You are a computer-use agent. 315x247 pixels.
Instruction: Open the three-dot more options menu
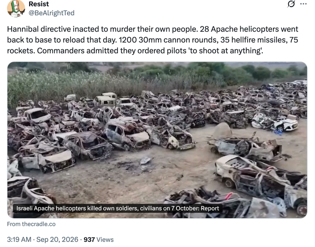click(303, 4)
